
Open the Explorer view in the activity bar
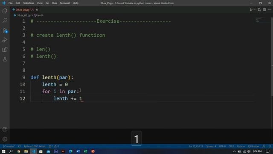[x=5, y=11]
